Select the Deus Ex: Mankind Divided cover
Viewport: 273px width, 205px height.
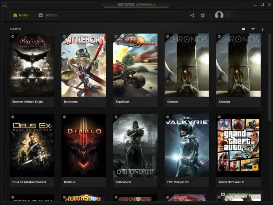pos(32,146)
